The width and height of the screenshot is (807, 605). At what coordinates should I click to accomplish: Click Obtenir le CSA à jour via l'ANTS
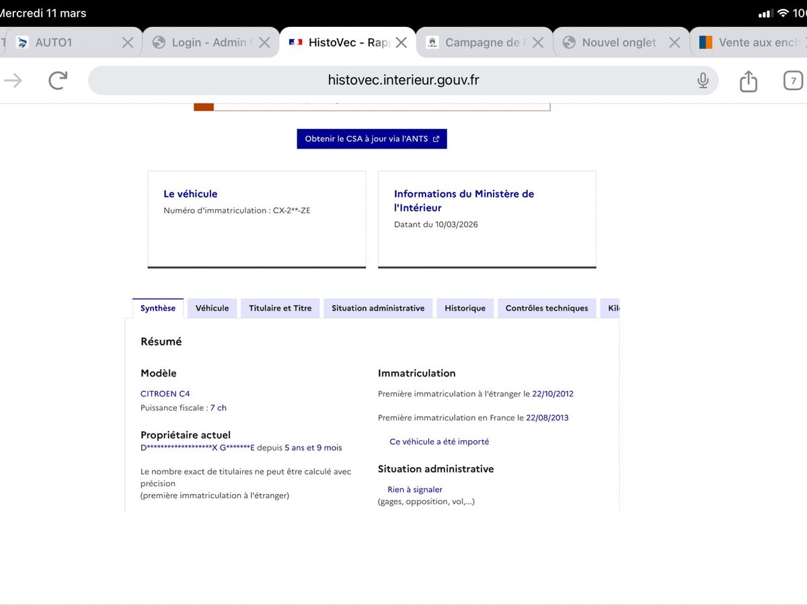point(372,139)
